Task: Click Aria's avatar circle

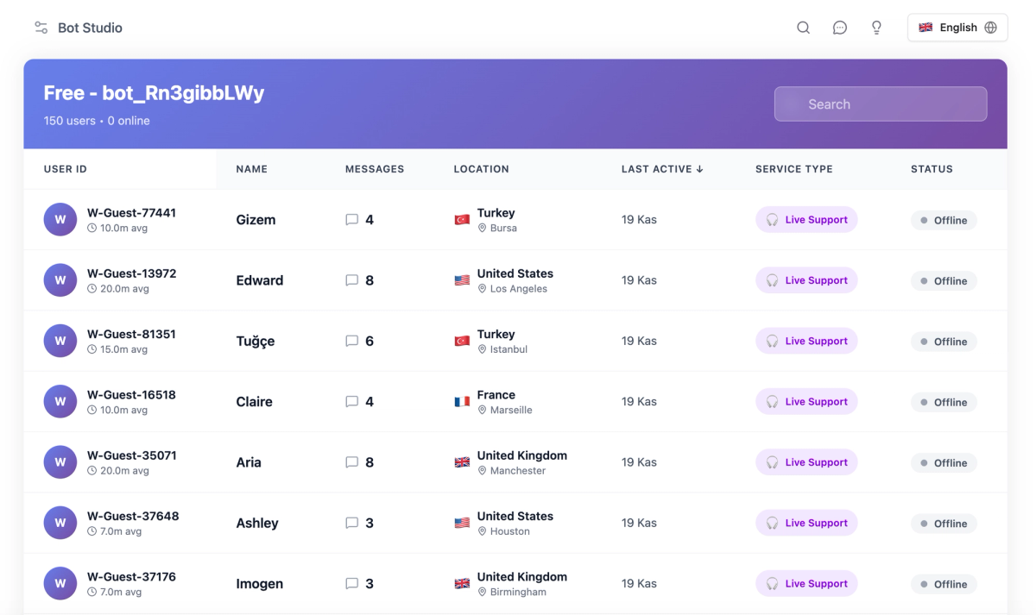Action: point(60,461)
